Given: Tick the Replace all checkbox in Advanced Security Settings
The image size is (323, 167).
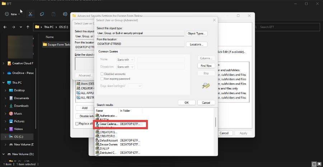Looking at the screenshot, I should click(77, 124).
